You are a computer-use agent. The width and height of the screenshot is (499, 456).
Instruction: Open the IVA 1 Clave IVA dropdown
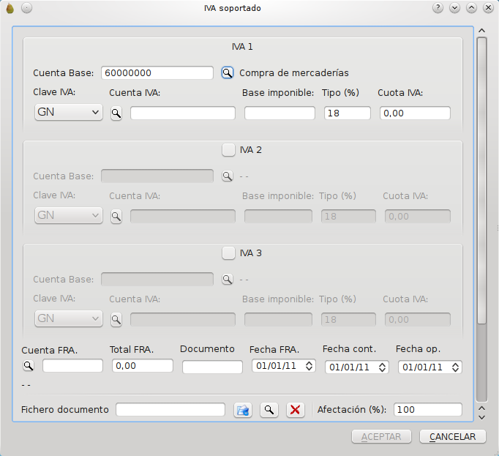coord(69,112)
